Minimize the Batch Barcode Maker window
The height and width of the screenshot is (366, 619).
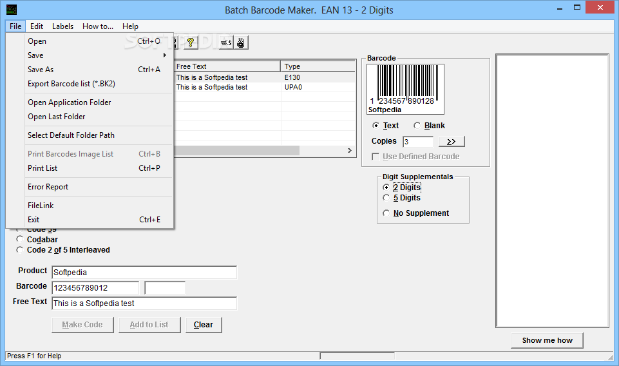click(x=559, y=8)
